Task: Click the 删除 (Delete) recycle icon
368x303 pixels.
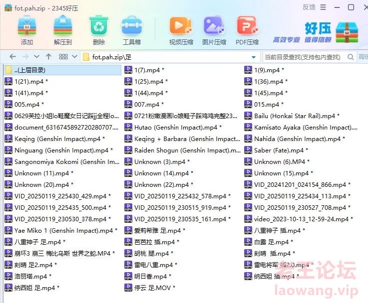Action: [x=99, y=26]
